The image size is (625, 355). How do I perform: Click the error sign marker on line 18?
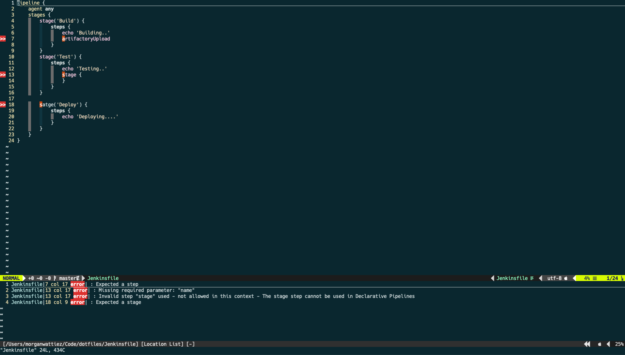point(3,105)
